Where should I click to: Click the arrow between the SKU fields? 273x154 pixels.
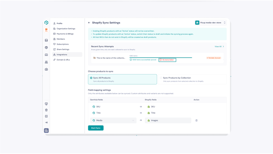tap(141, 107)
